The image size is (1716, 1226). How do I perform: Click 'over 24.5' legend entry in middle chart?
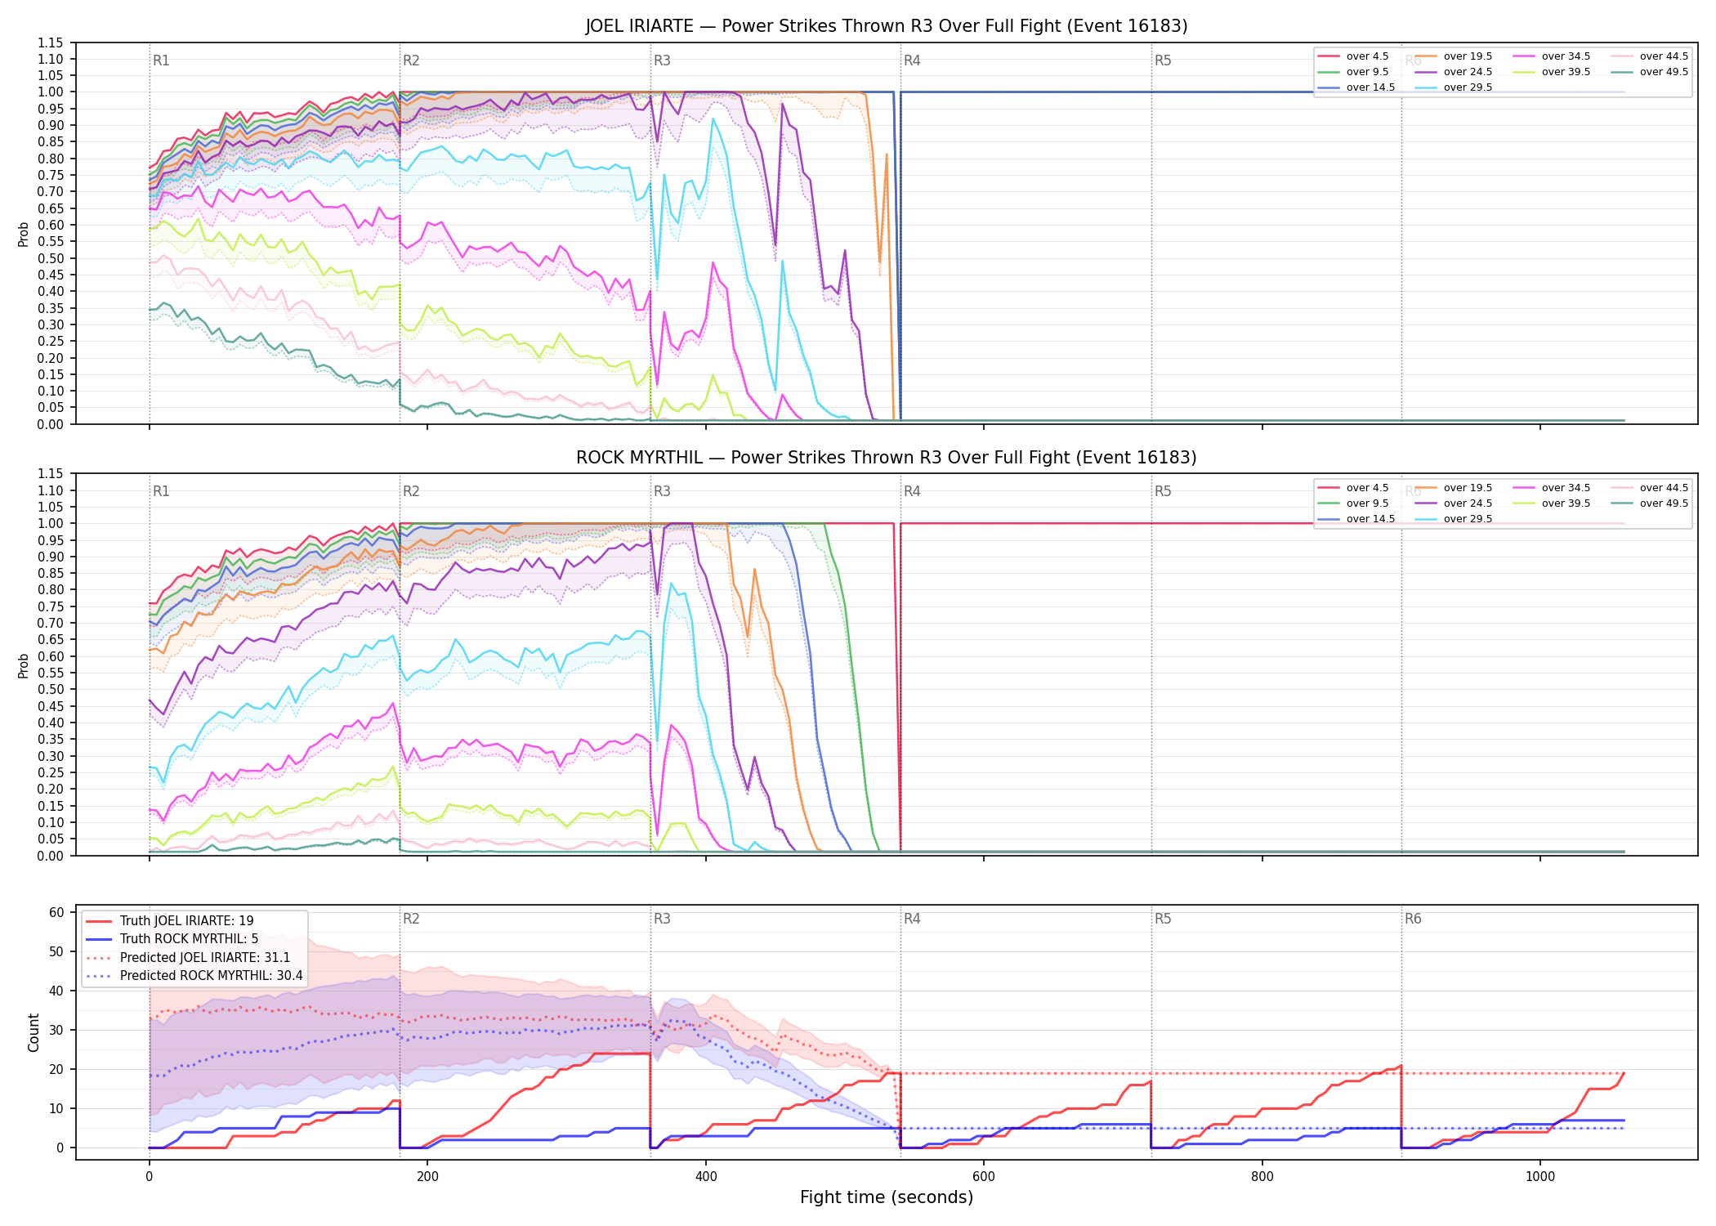tap(1454, 503)
